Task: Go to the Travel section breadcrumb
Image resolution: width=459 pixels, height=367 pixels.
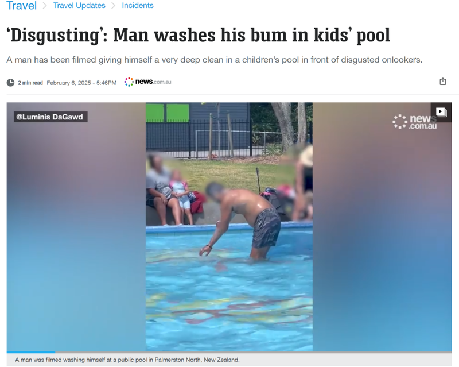Action: pos(21,6)
